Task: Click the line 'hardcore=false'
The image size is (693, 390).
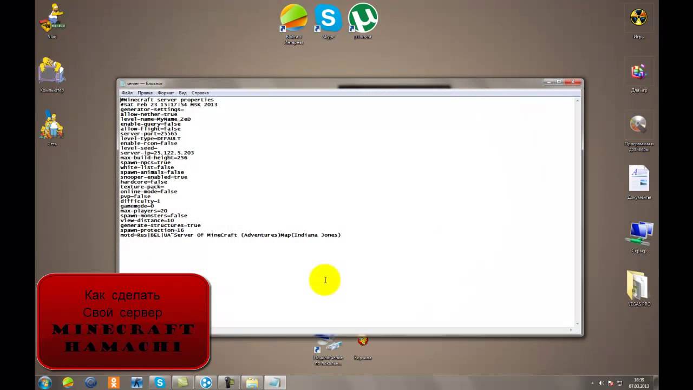Action: click(143, 182)
